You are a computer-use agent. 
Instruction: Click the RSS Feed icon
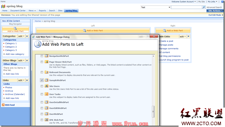click(3, 105)
